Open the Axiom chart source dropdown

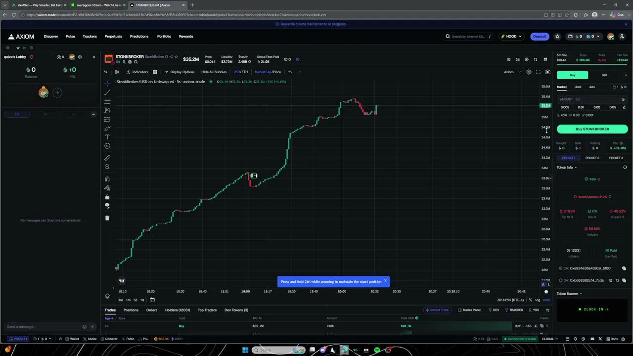click(x=512, y=72)
